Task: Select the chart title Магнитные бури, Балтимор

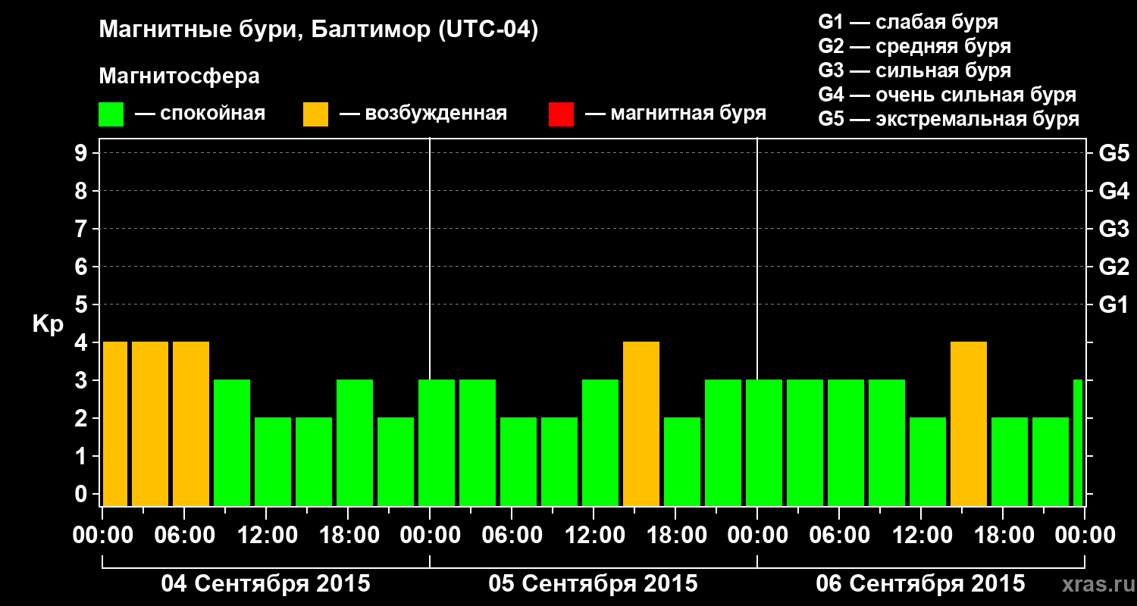Action: [x=318, y=31]
